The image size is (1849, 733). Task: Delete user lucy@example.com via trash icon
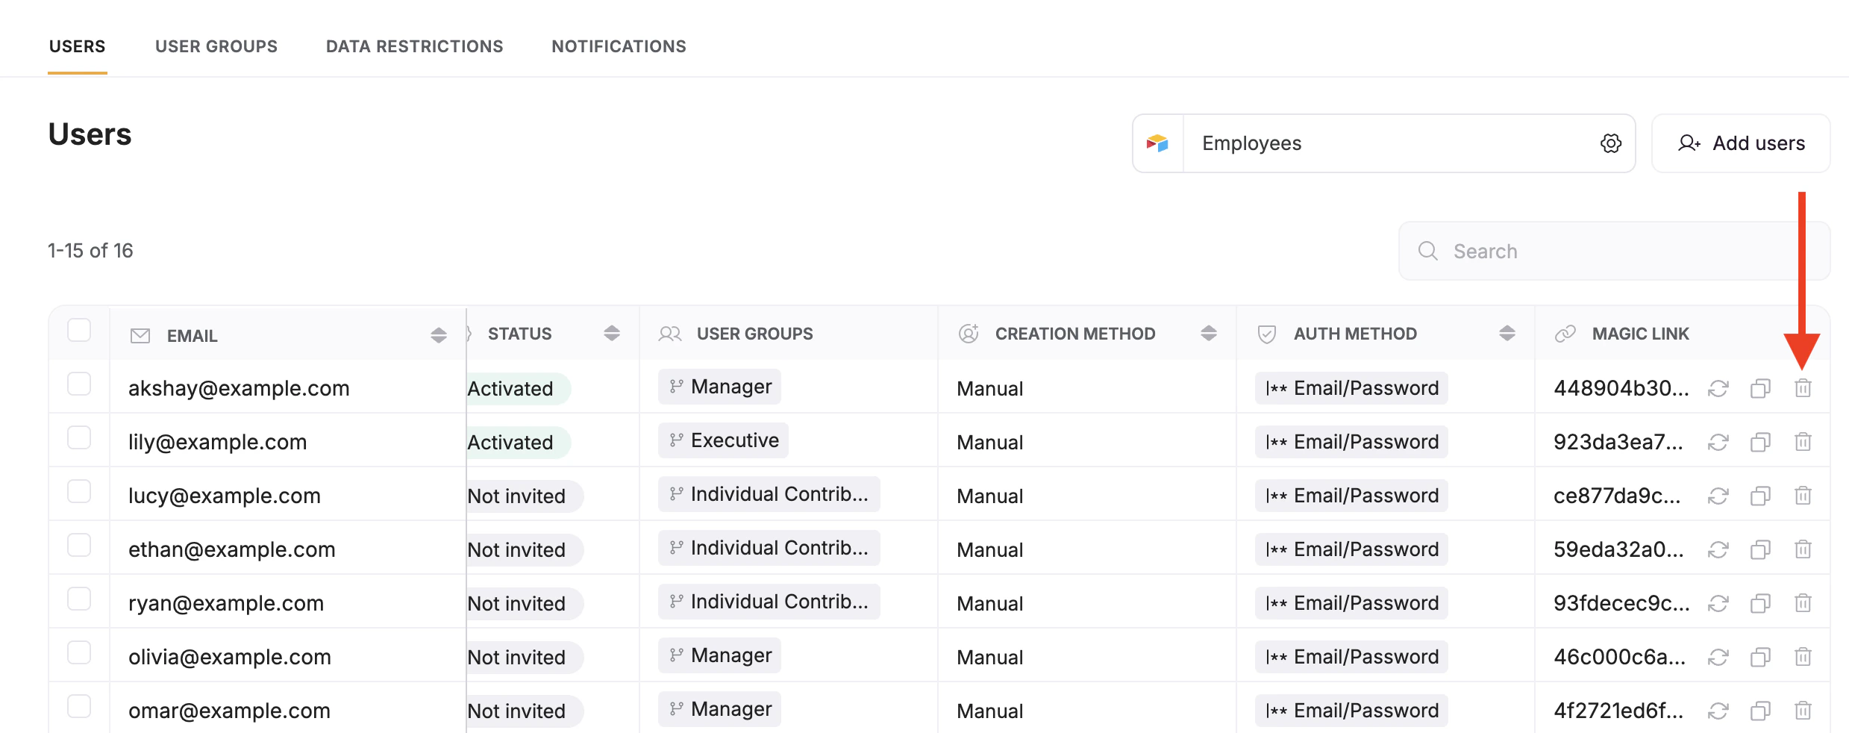click(x=1803, y=496)
